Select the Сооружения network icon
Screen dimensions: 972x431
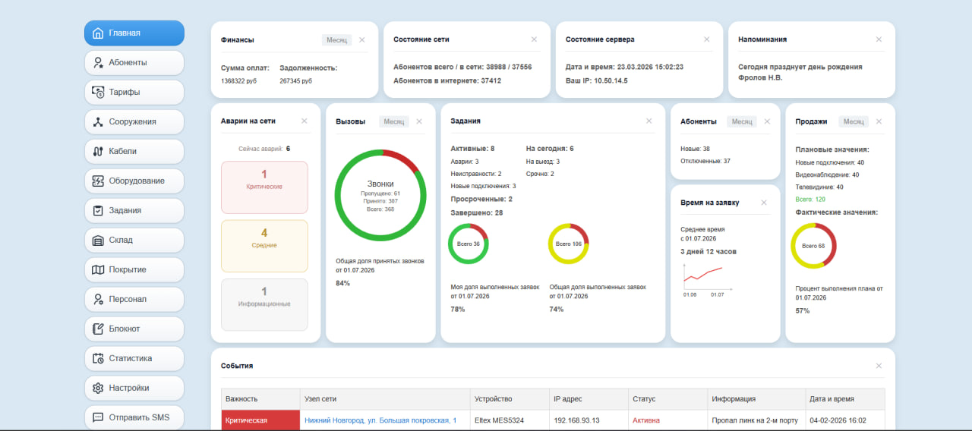[x=97, y=121]
